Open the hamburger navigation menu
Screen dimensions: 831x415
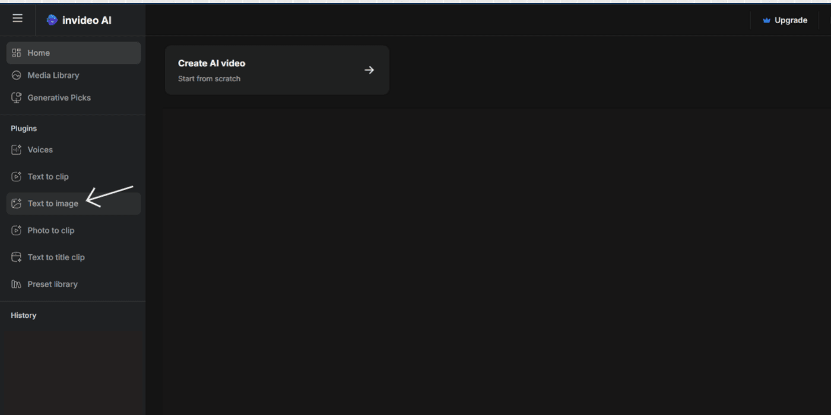[x=17, y=18]
